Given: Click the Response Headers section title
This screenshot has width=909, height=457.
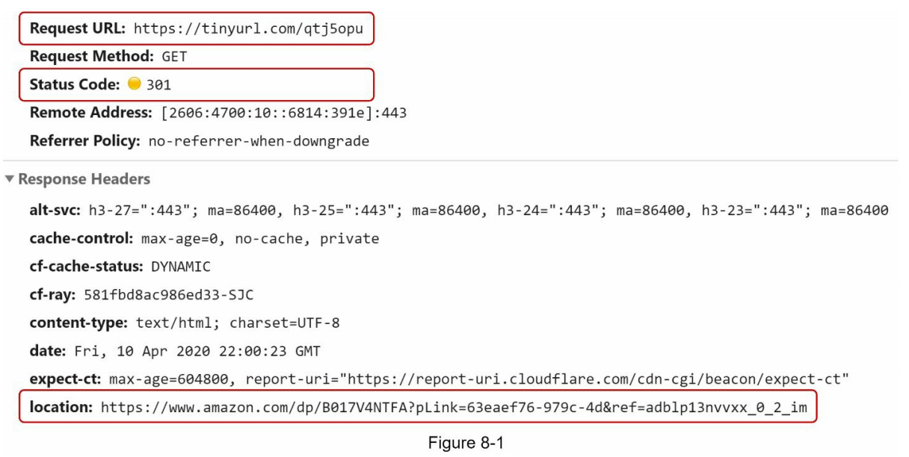Looking at the screenshot, I should (84, 180).
